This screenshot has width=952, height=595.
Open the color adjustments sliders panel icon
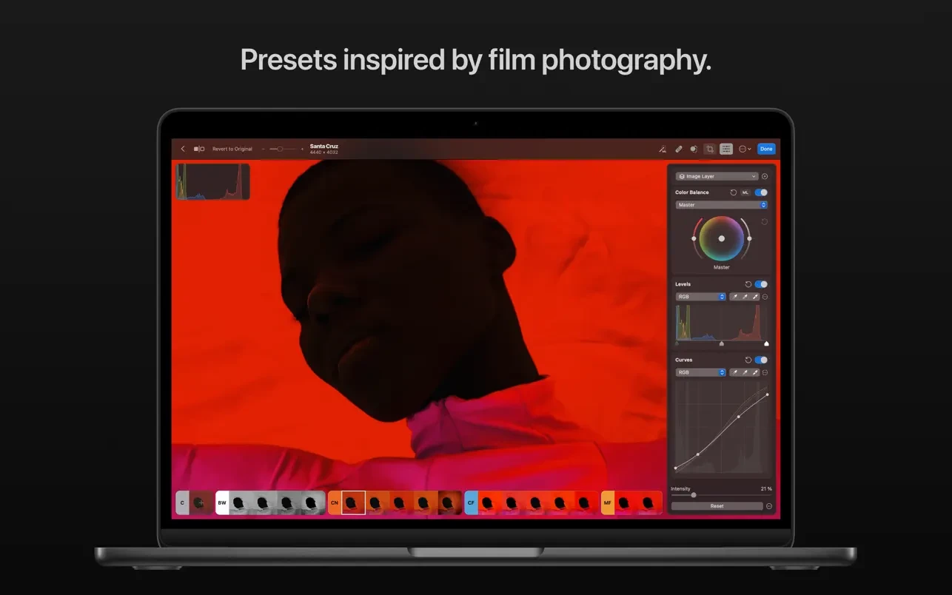[726, 149]
